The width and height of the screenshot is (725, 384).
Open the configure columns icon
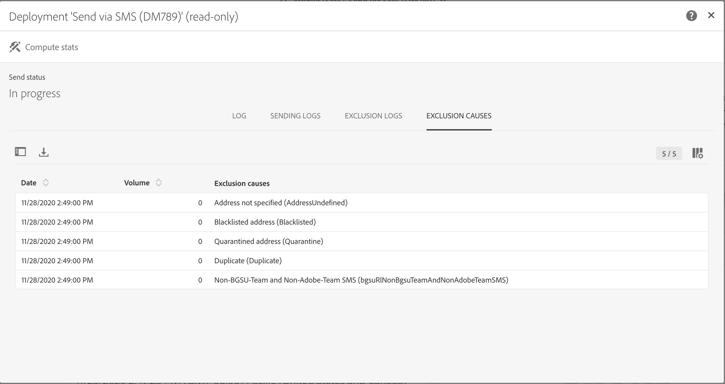tap(698, 153)
